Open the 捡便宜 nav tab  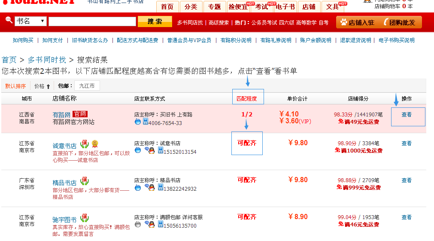pos(238,6)
